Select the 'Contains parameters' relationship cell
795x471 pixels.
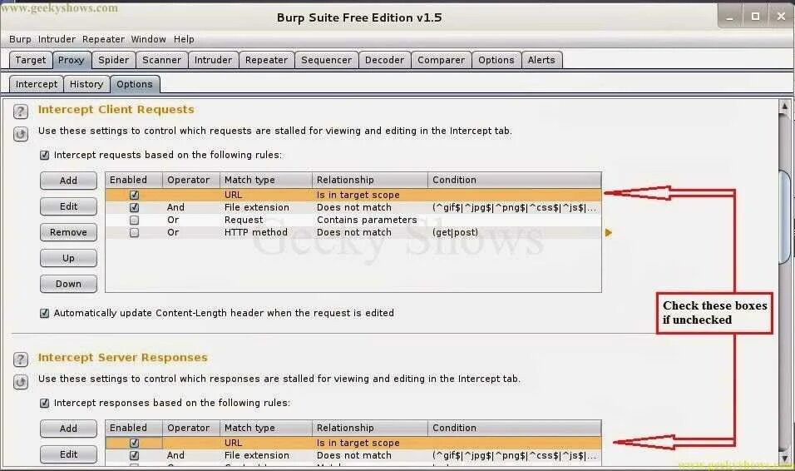click(x=369, y=221)
